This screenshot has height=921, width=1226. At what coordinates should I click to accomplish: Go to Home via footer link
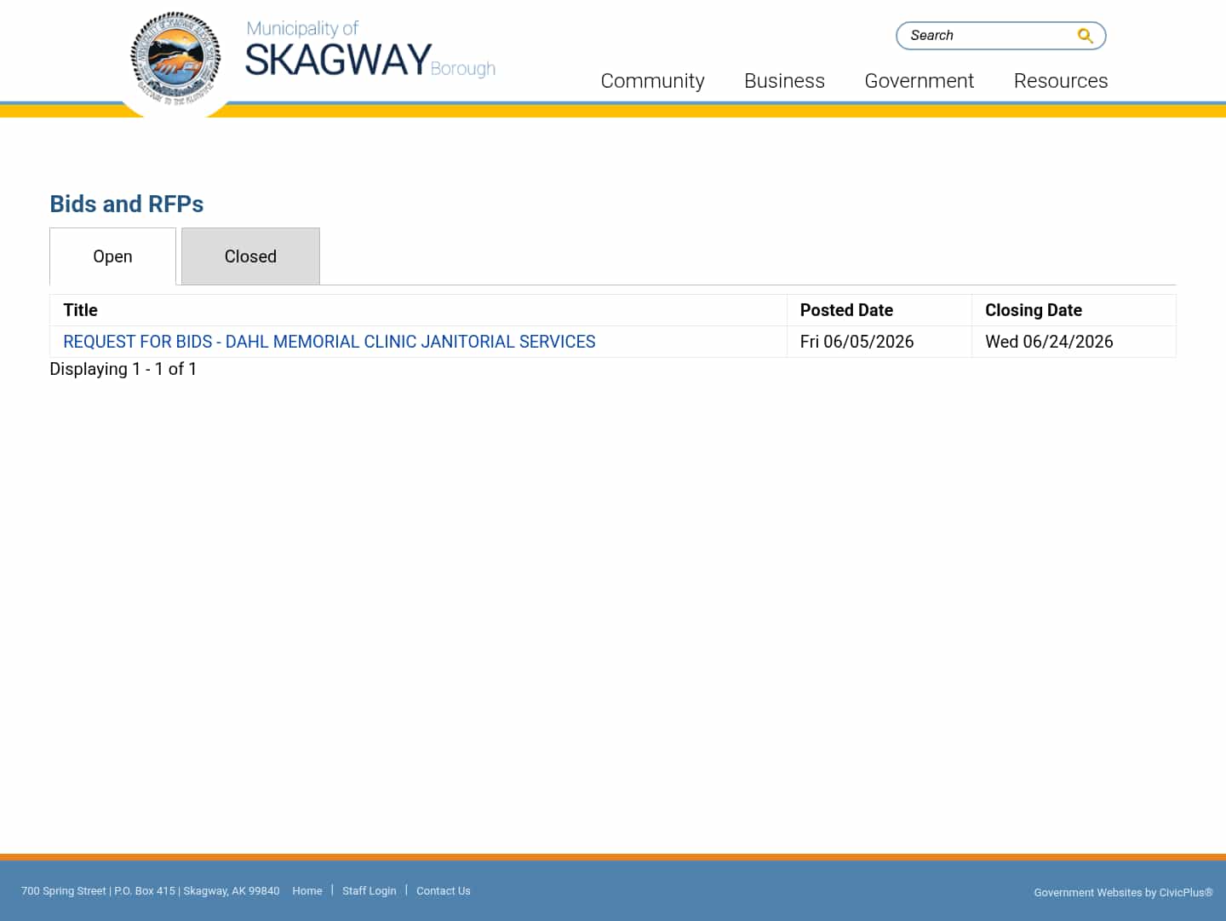tap(307, 890)
